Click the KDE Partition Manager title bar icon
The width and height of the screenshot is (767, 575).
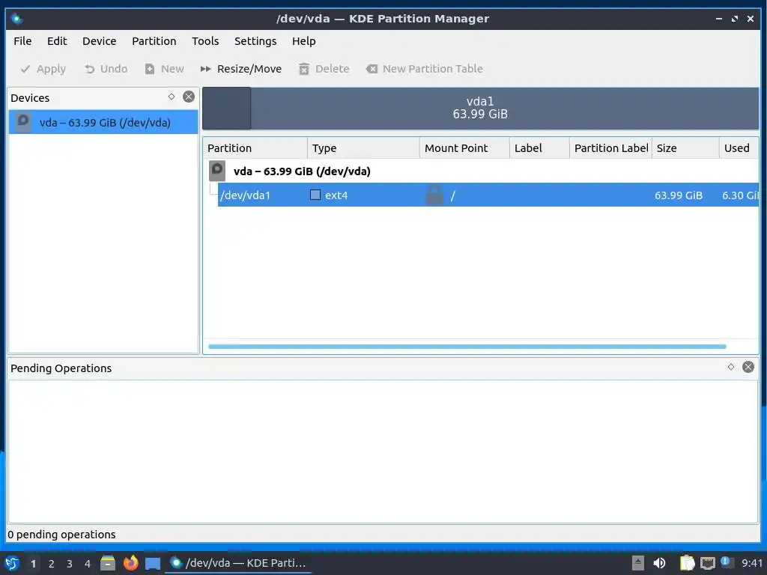point(16,19)
